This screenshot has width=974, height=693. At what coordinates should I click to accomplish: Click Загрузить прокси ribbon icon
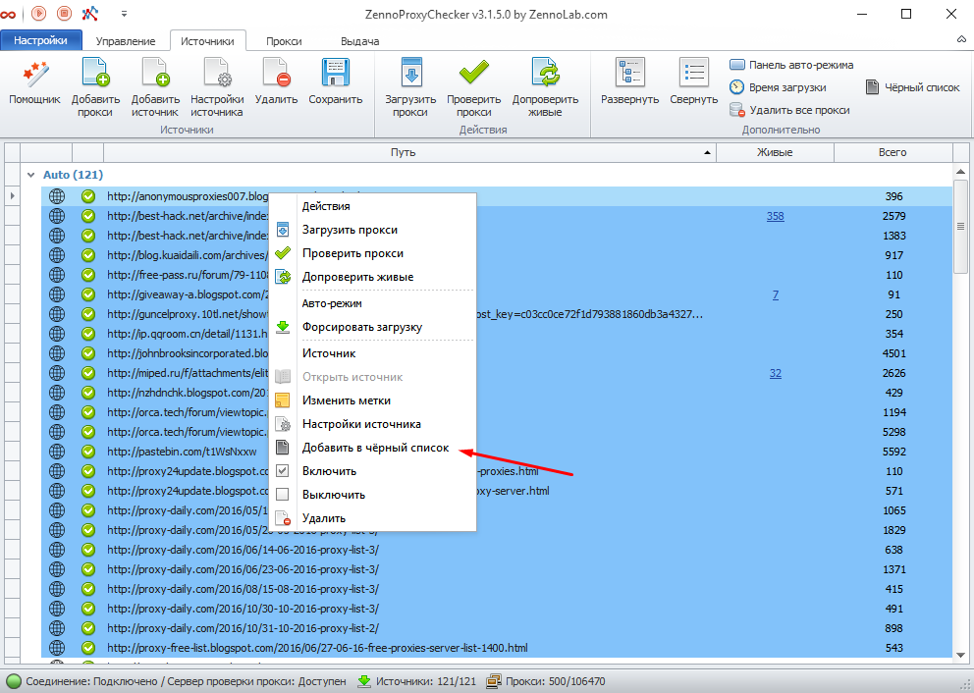tap(410, 75)
